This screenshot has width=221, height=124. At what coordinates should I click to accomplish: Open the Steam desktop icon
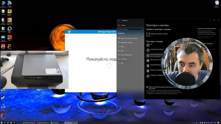(x=3, y=99)
